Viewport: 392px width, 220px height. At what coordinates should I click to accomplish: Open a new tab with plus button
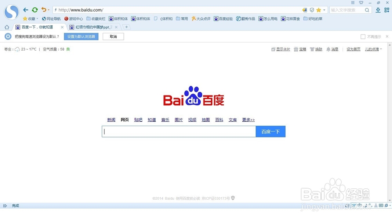[x=127, y=27]
